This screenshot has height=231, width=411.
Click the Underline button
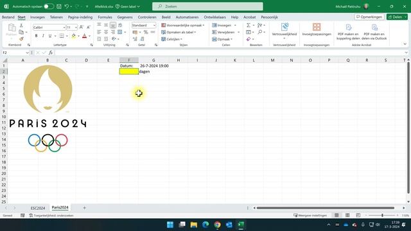[50, 36]
